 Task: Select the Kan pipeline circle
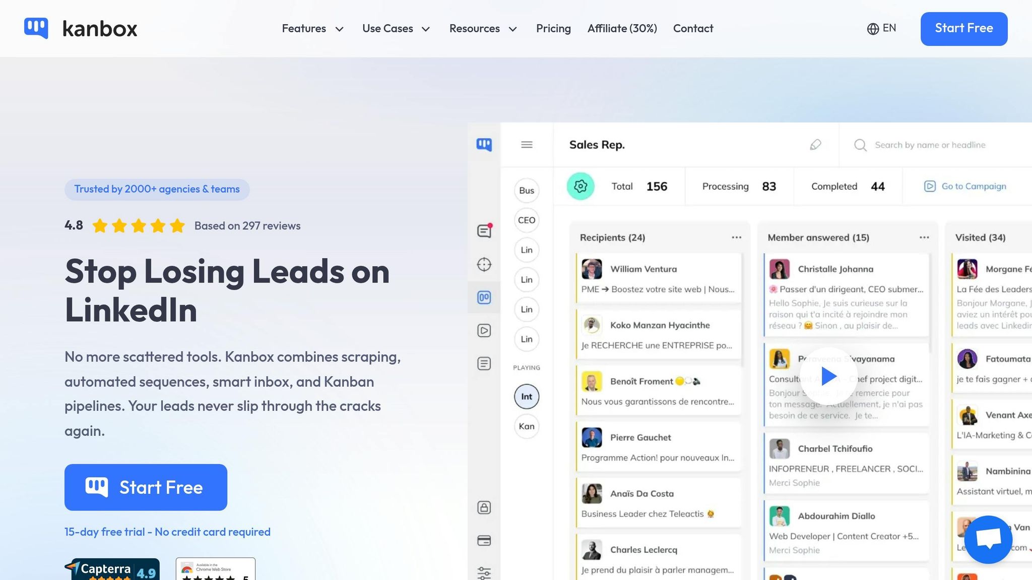tap(527, 426)
